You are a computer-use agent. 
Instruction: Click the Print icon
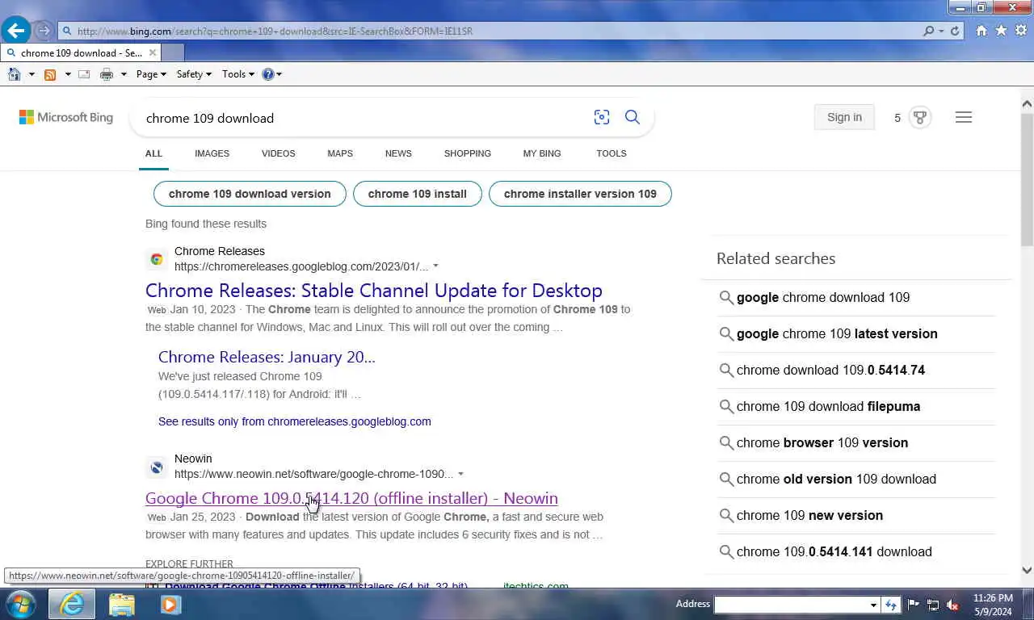click(x=106, y=74)
